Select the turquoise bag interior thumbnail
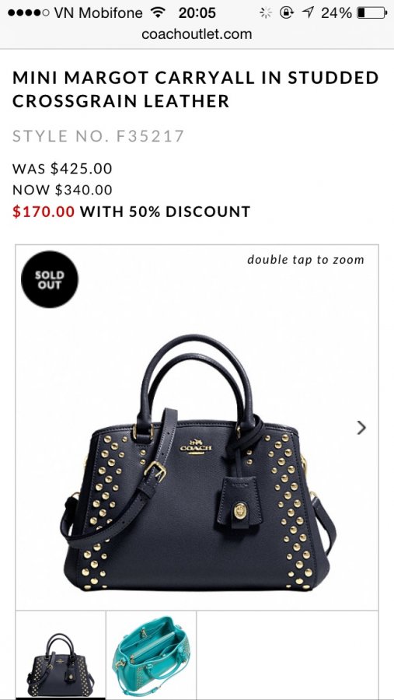Image resolution: width=394 pixels, height=700 pixels. (x=152, y=655)
